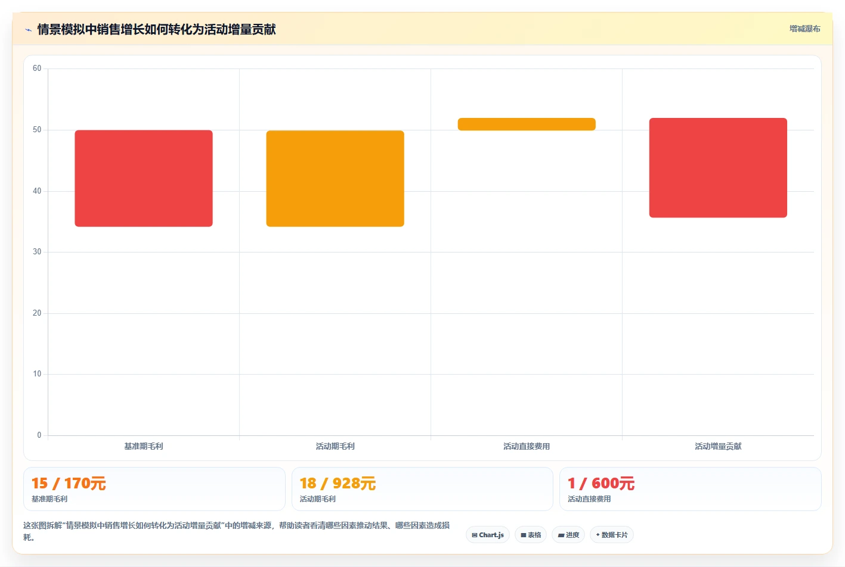This screenshot has height=567, width=845.
Task: Click the red 基准期毛利 bar
Action: [144, 178]
